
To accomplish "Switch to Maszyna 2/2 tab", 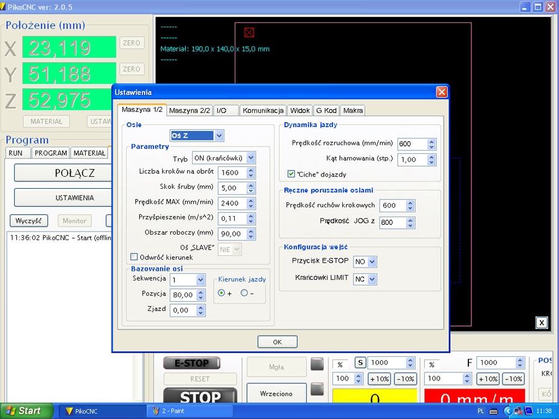I will (189, 110).
